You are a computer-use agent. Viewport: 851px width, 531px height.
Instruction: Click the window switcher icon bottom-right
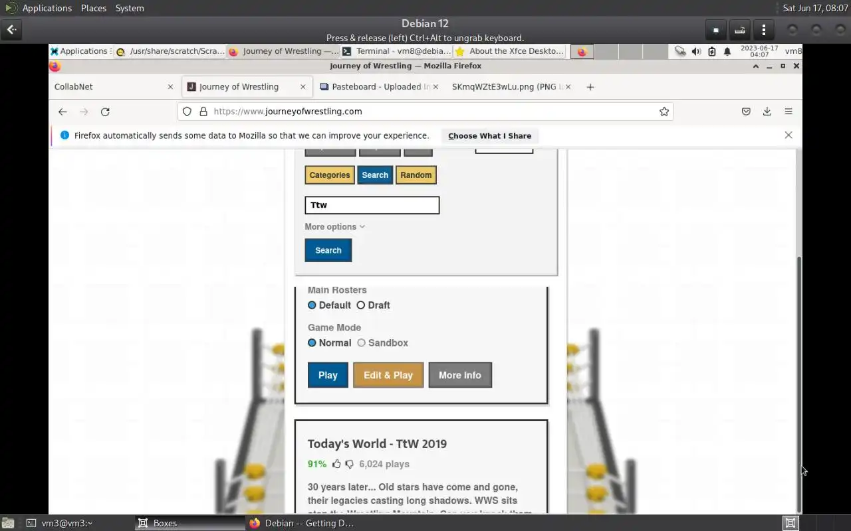click(790, 523)
